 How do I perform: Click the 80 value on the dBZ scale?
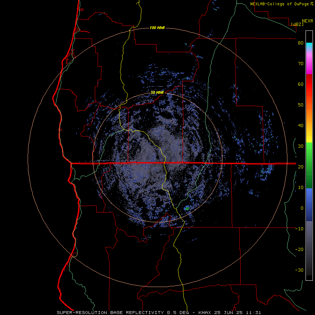point(301,43)
